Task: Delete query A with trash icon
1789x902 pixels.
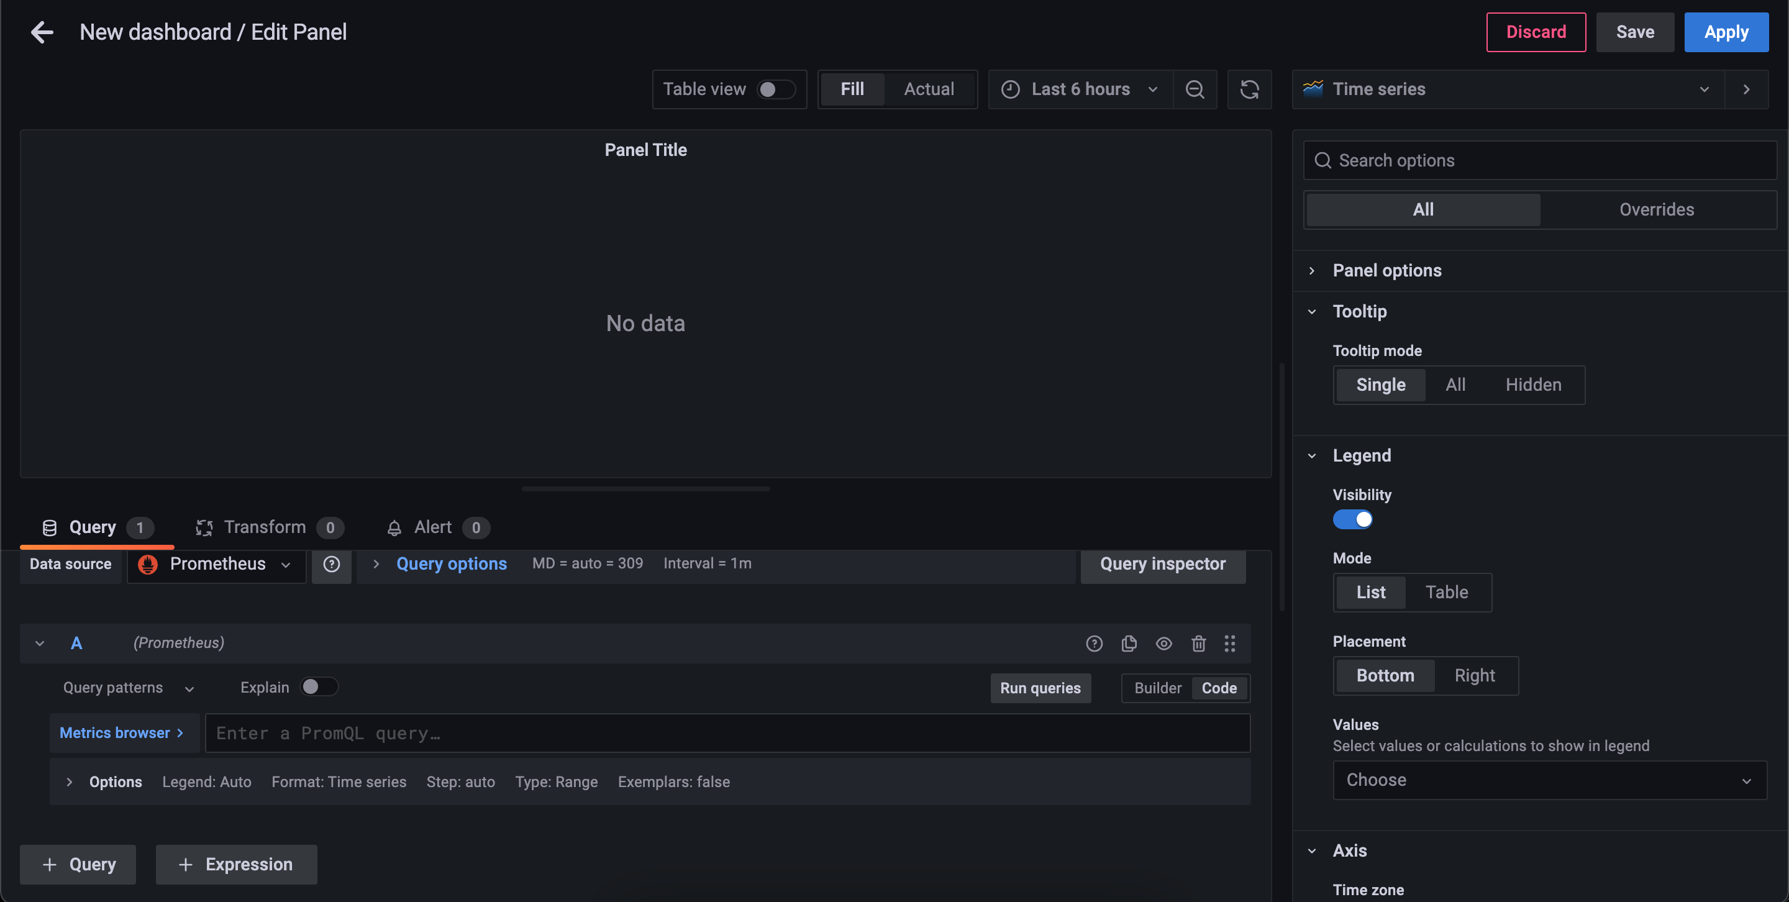Action: tap(1199, 643)
